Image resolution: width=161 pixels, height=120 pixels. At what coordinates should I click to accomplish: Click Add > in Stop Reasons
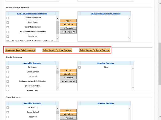(x=68, y=110)
